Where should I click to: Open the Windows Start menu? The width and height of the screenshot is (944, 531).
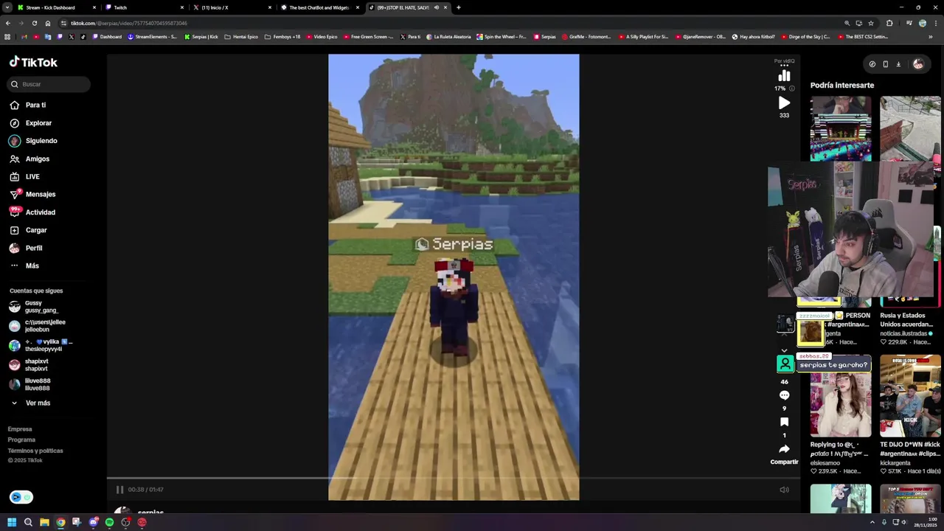(12, 522)
